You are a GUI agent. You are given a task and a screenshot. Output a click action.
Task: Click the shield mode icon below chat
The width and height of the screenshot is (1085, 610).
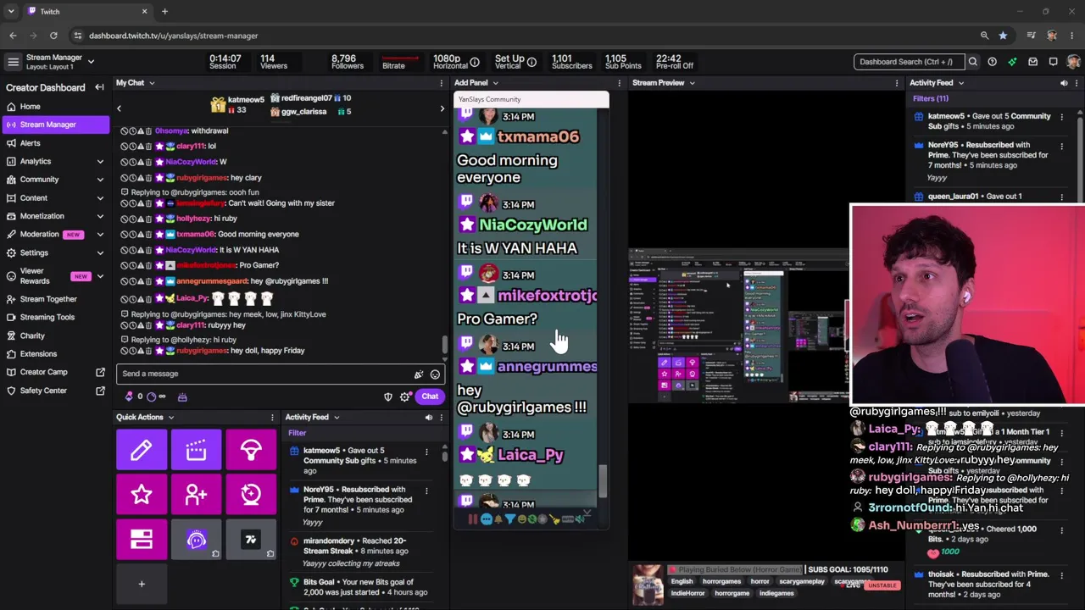pos(388,396)
